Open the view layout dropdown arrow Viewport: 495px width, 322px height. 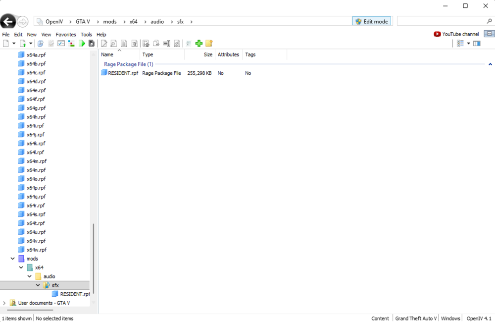coord(468,43)
